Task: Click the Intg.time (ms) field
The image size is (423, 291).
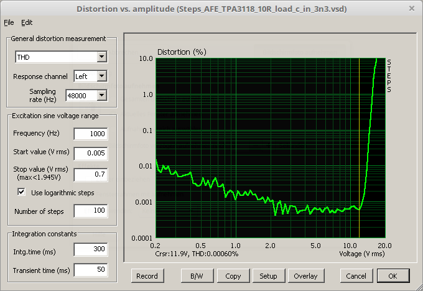Action: (90, 249)
